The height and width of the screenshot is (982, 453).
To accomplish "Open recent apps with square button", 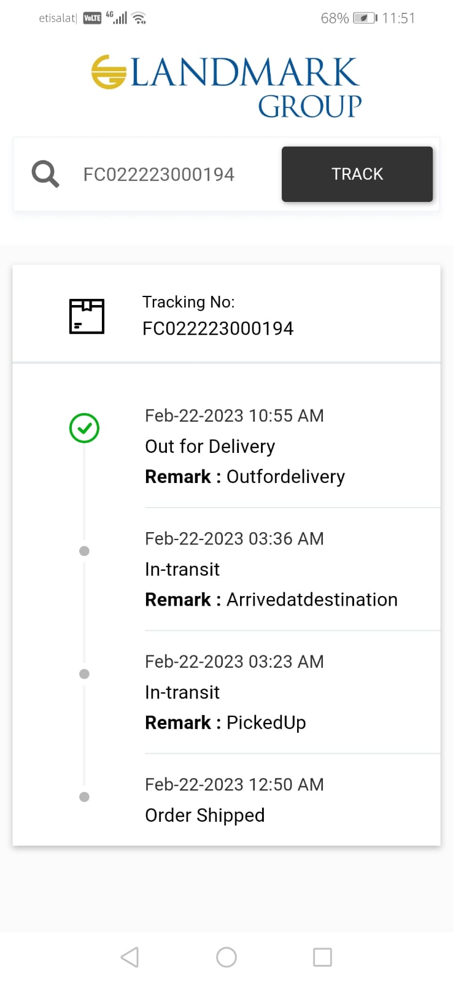I will (322, 957).
